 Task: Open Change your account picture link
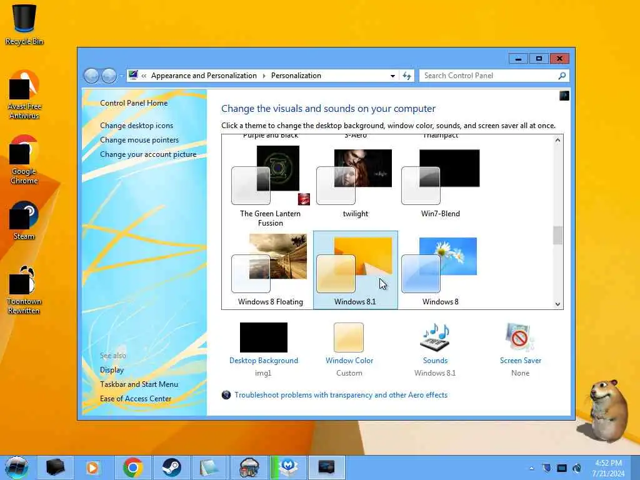tap(147, 154)
